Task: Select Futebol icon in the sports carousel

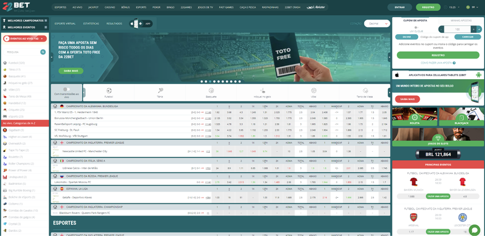Action: point(109,91)
